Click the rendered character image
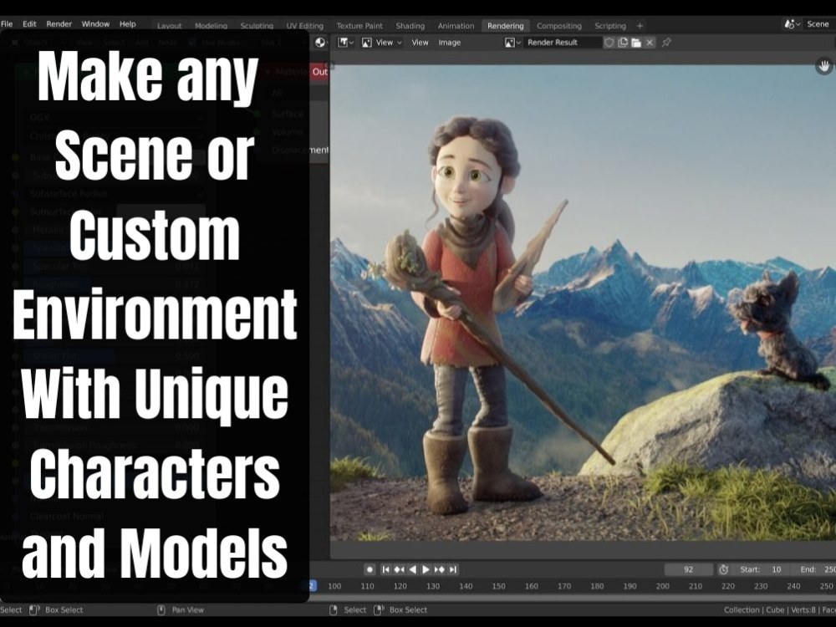The height and width of the screenshot is (627, 836). click(583, 303)
